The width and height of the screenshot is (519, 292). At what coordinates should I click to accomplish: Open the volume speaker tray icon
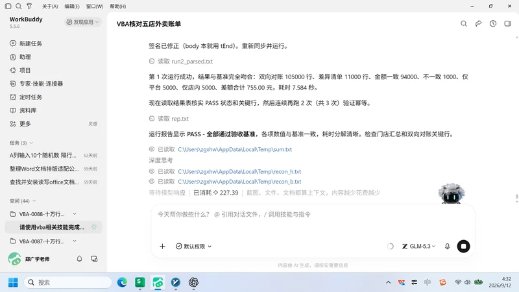[x=467, y=282]
